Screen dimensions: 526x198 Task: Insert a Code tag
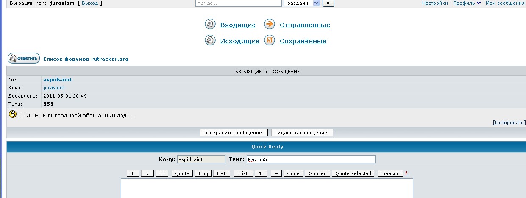(293, 173)
